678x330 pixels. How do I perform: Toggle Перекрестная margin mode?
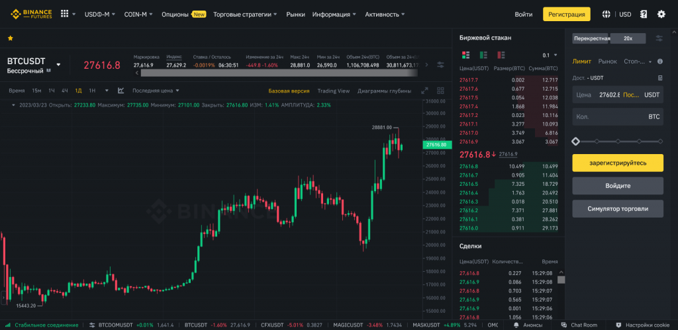[591, 38]
